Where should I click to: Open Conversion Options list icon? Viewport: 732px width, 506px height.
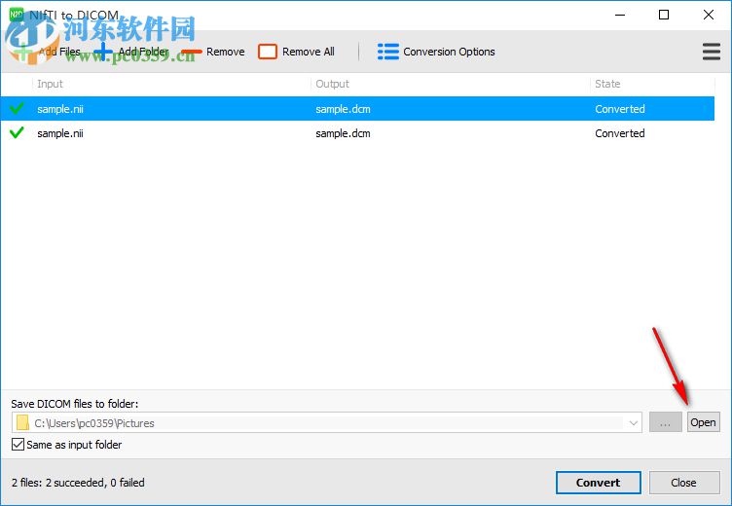(x=388, y=52)
